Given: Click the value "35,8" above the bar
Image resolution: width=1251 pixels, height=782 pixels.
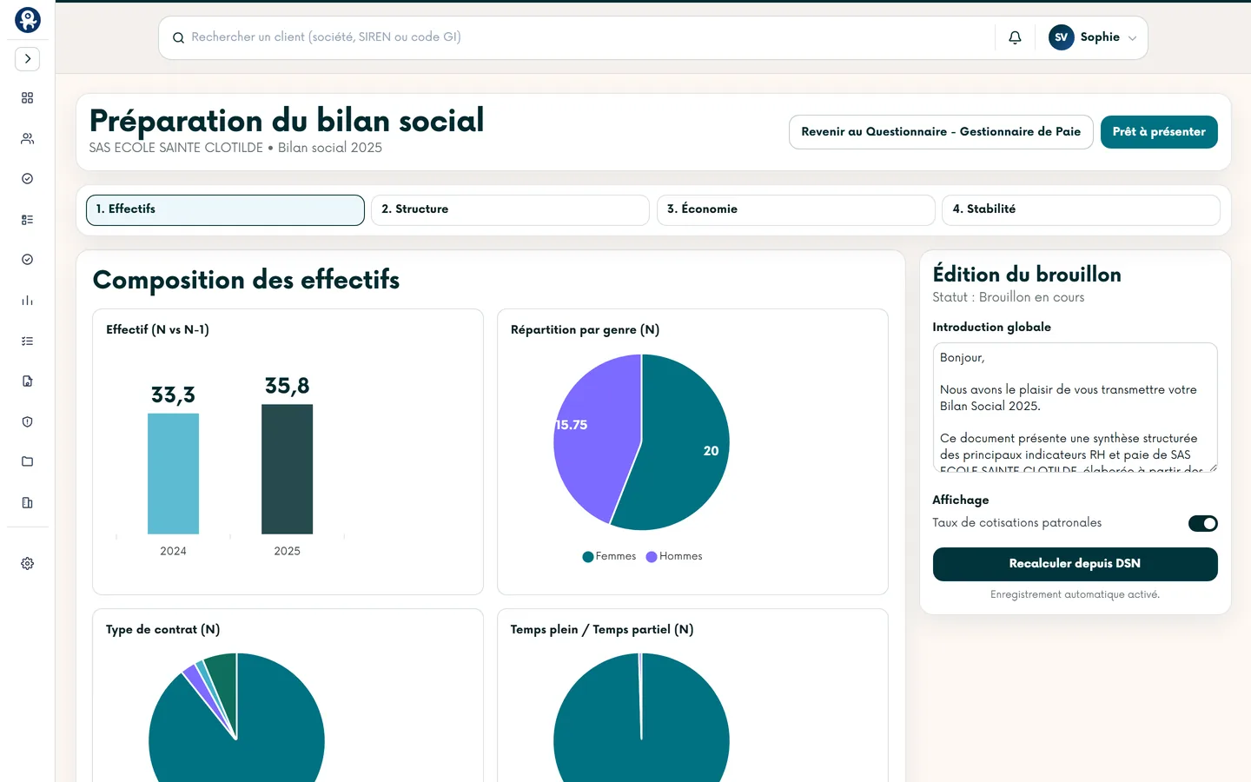Looking at the screenshot, I should pos(288,386).
